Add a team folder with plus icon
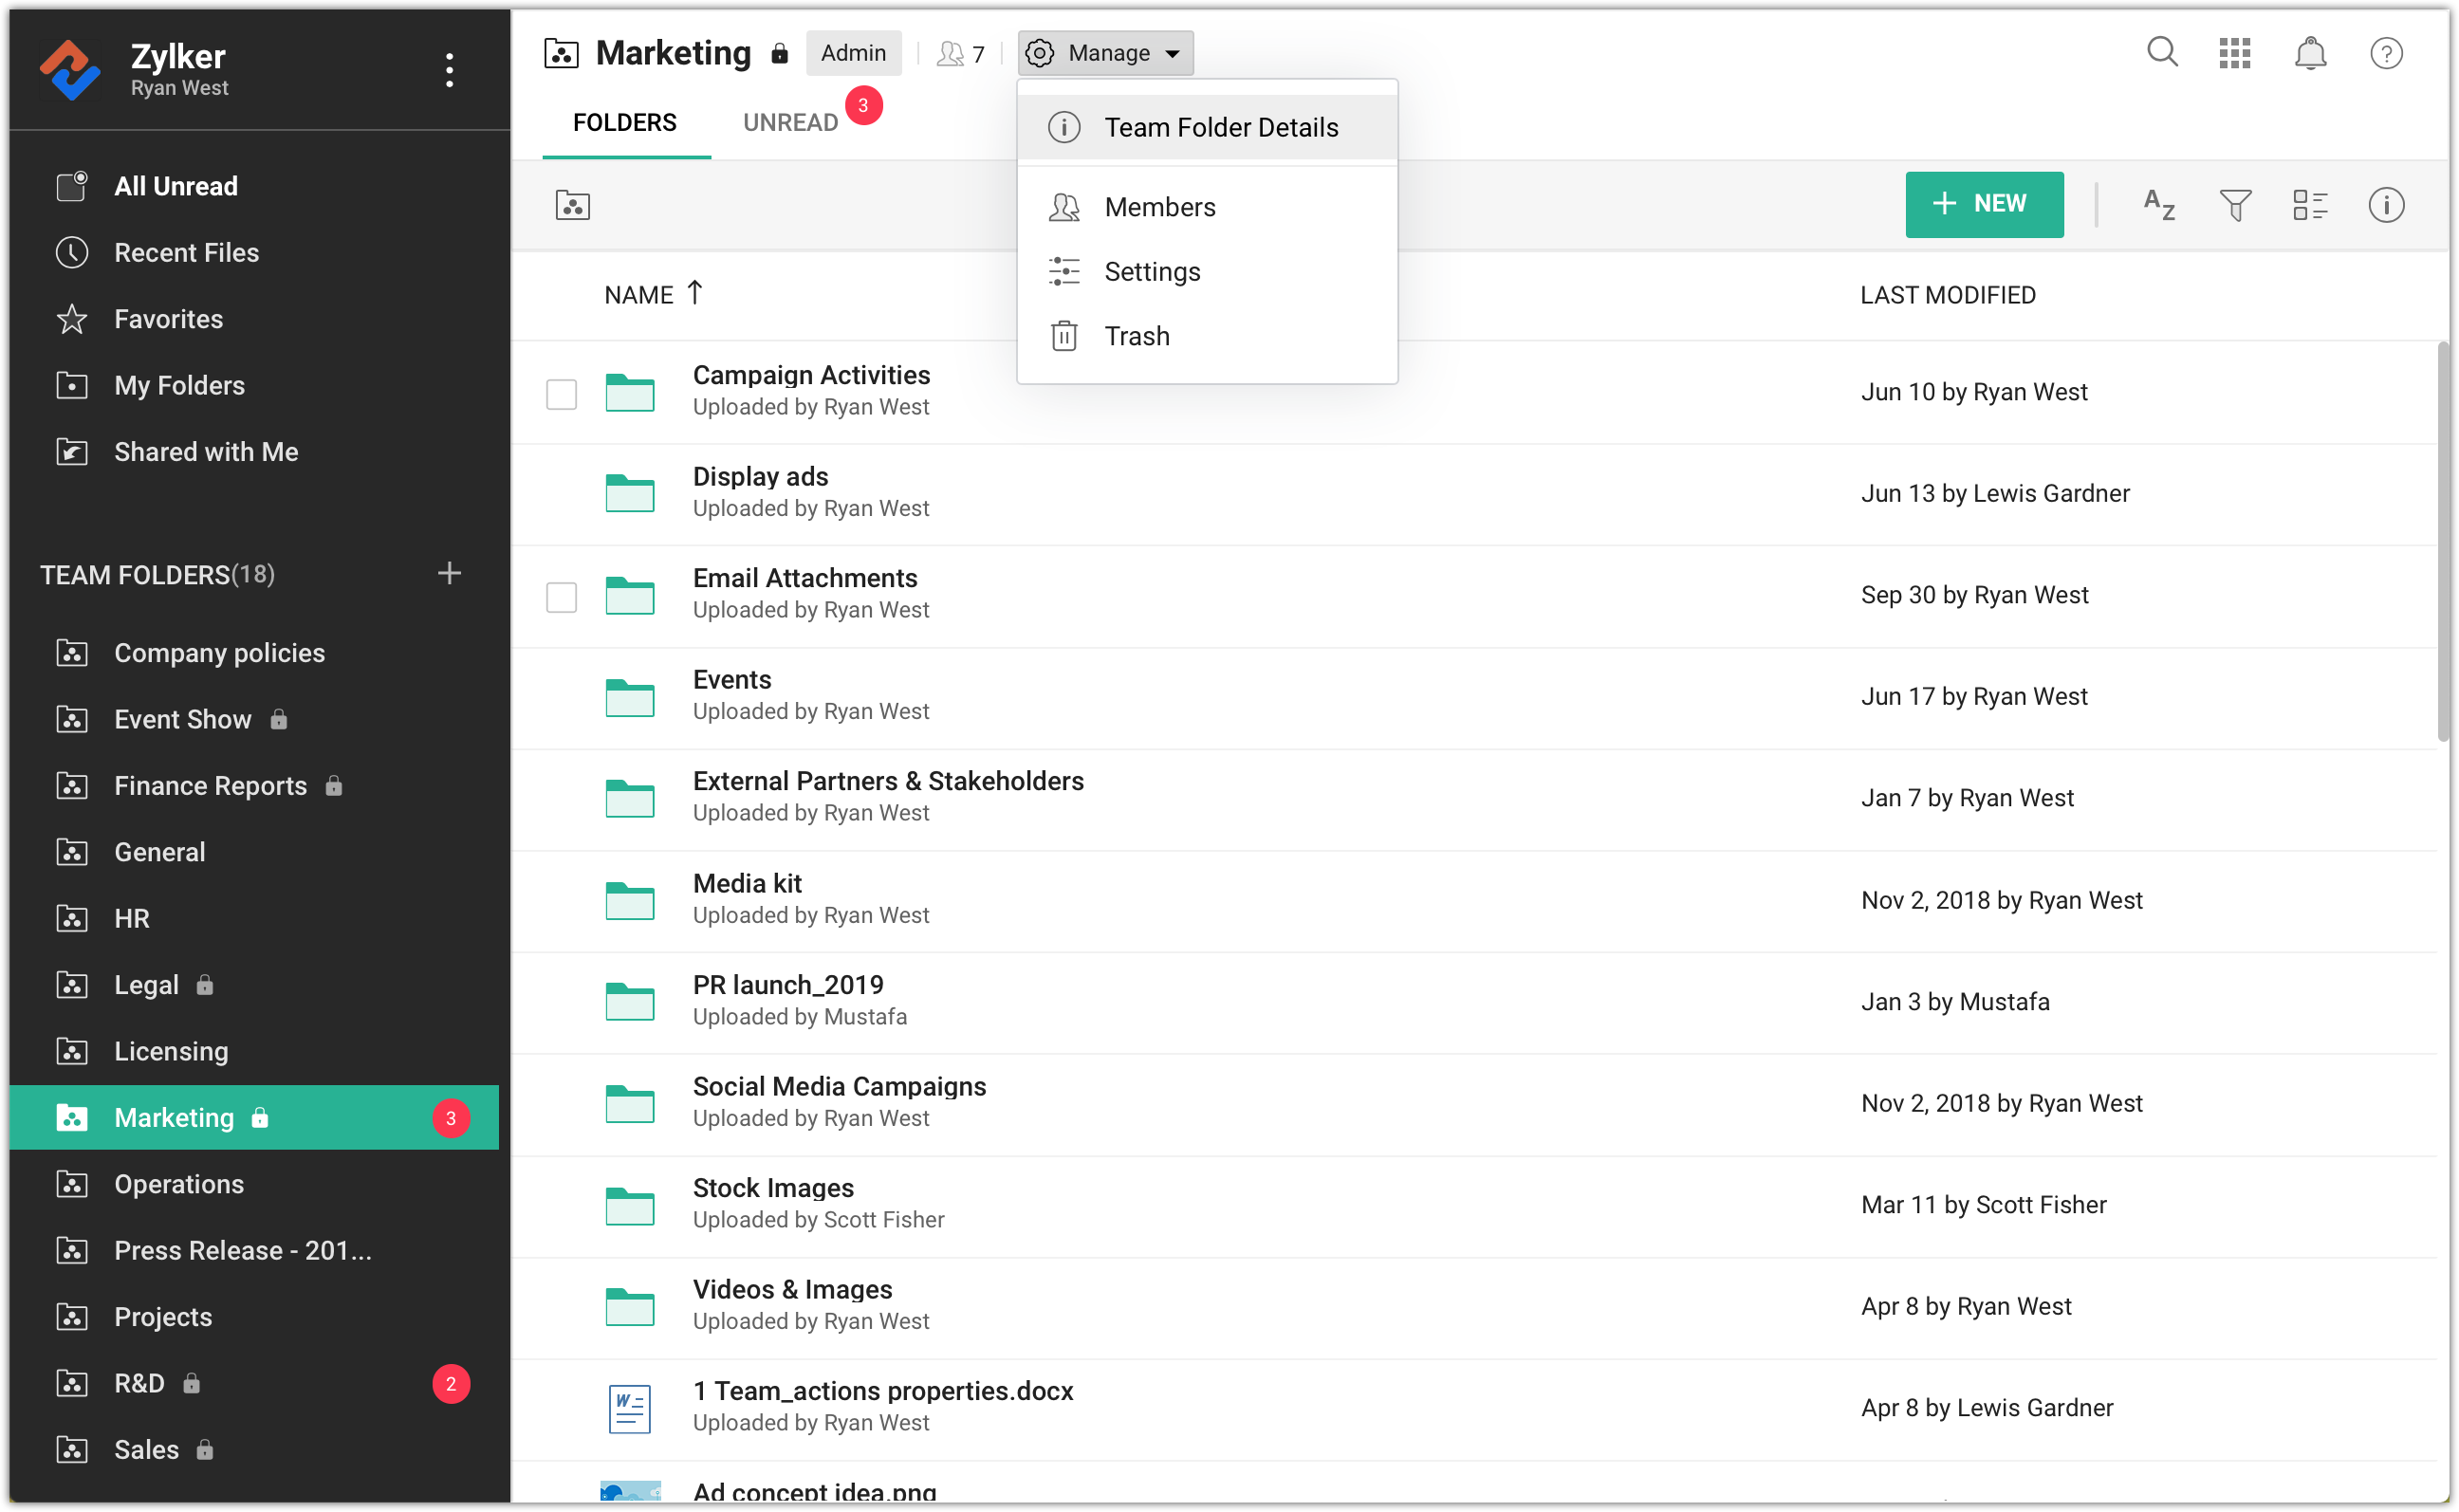This screenshot has width=2459, height=1512. 449,573
